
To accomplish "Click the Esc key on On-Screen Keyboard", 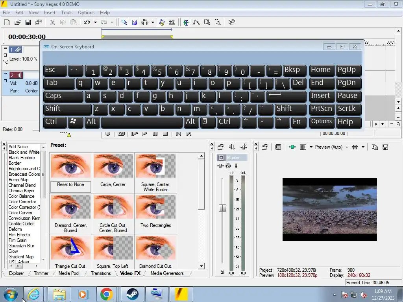I will (x=55, y=70).
